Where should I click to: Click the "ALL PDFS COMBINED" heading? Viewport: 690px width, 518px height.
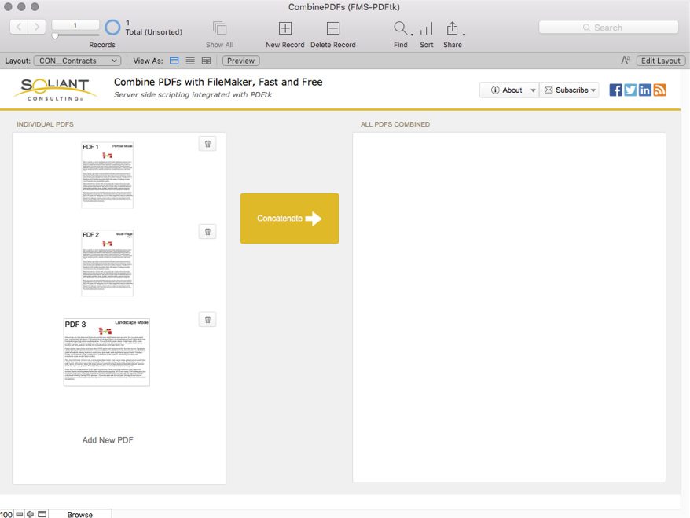[x=395, y=124]
